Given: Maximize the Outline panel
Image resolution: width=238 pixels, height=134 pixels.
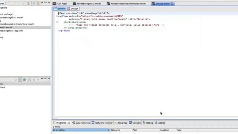Looking at the screenshot, I should click(x=49, y=79).
